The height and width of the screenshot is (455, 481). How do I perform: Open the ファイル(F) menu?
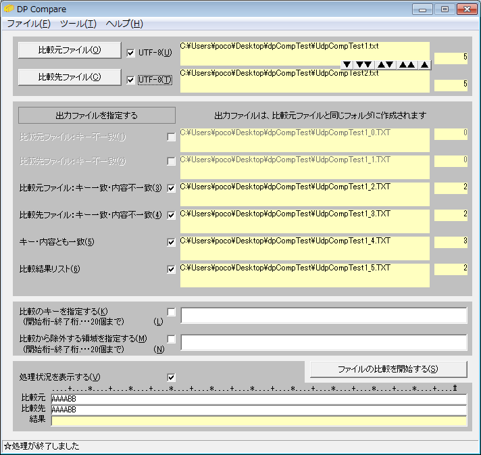pos(28,24)
